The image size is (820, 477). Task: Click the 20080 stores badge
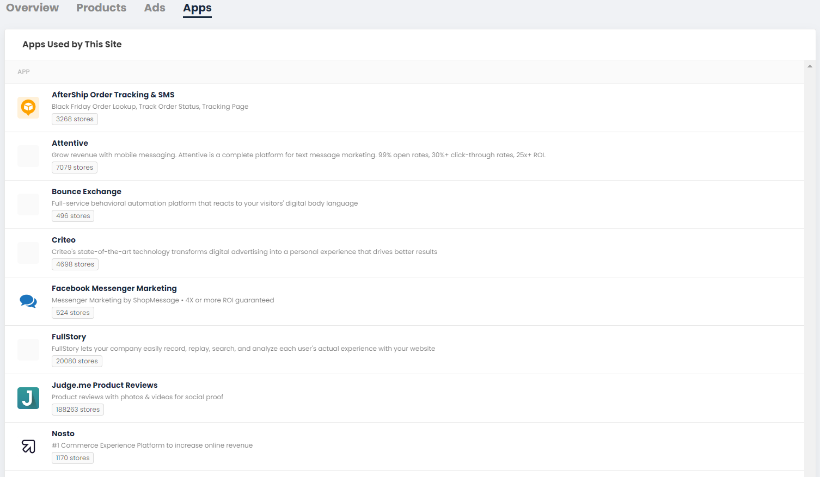tap(77, 361)
